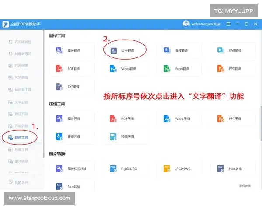Open the 视频压缩 video compression tool
This screenshot has width=262, height=209.
click(x=125, y=137)
